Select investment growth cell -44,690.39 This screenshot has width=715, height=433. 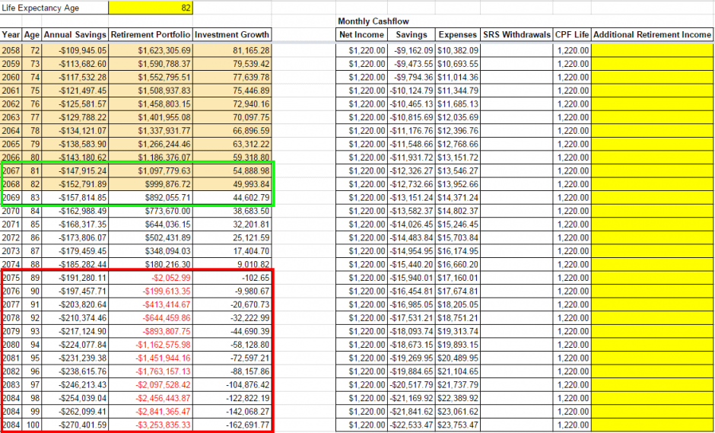232,332
